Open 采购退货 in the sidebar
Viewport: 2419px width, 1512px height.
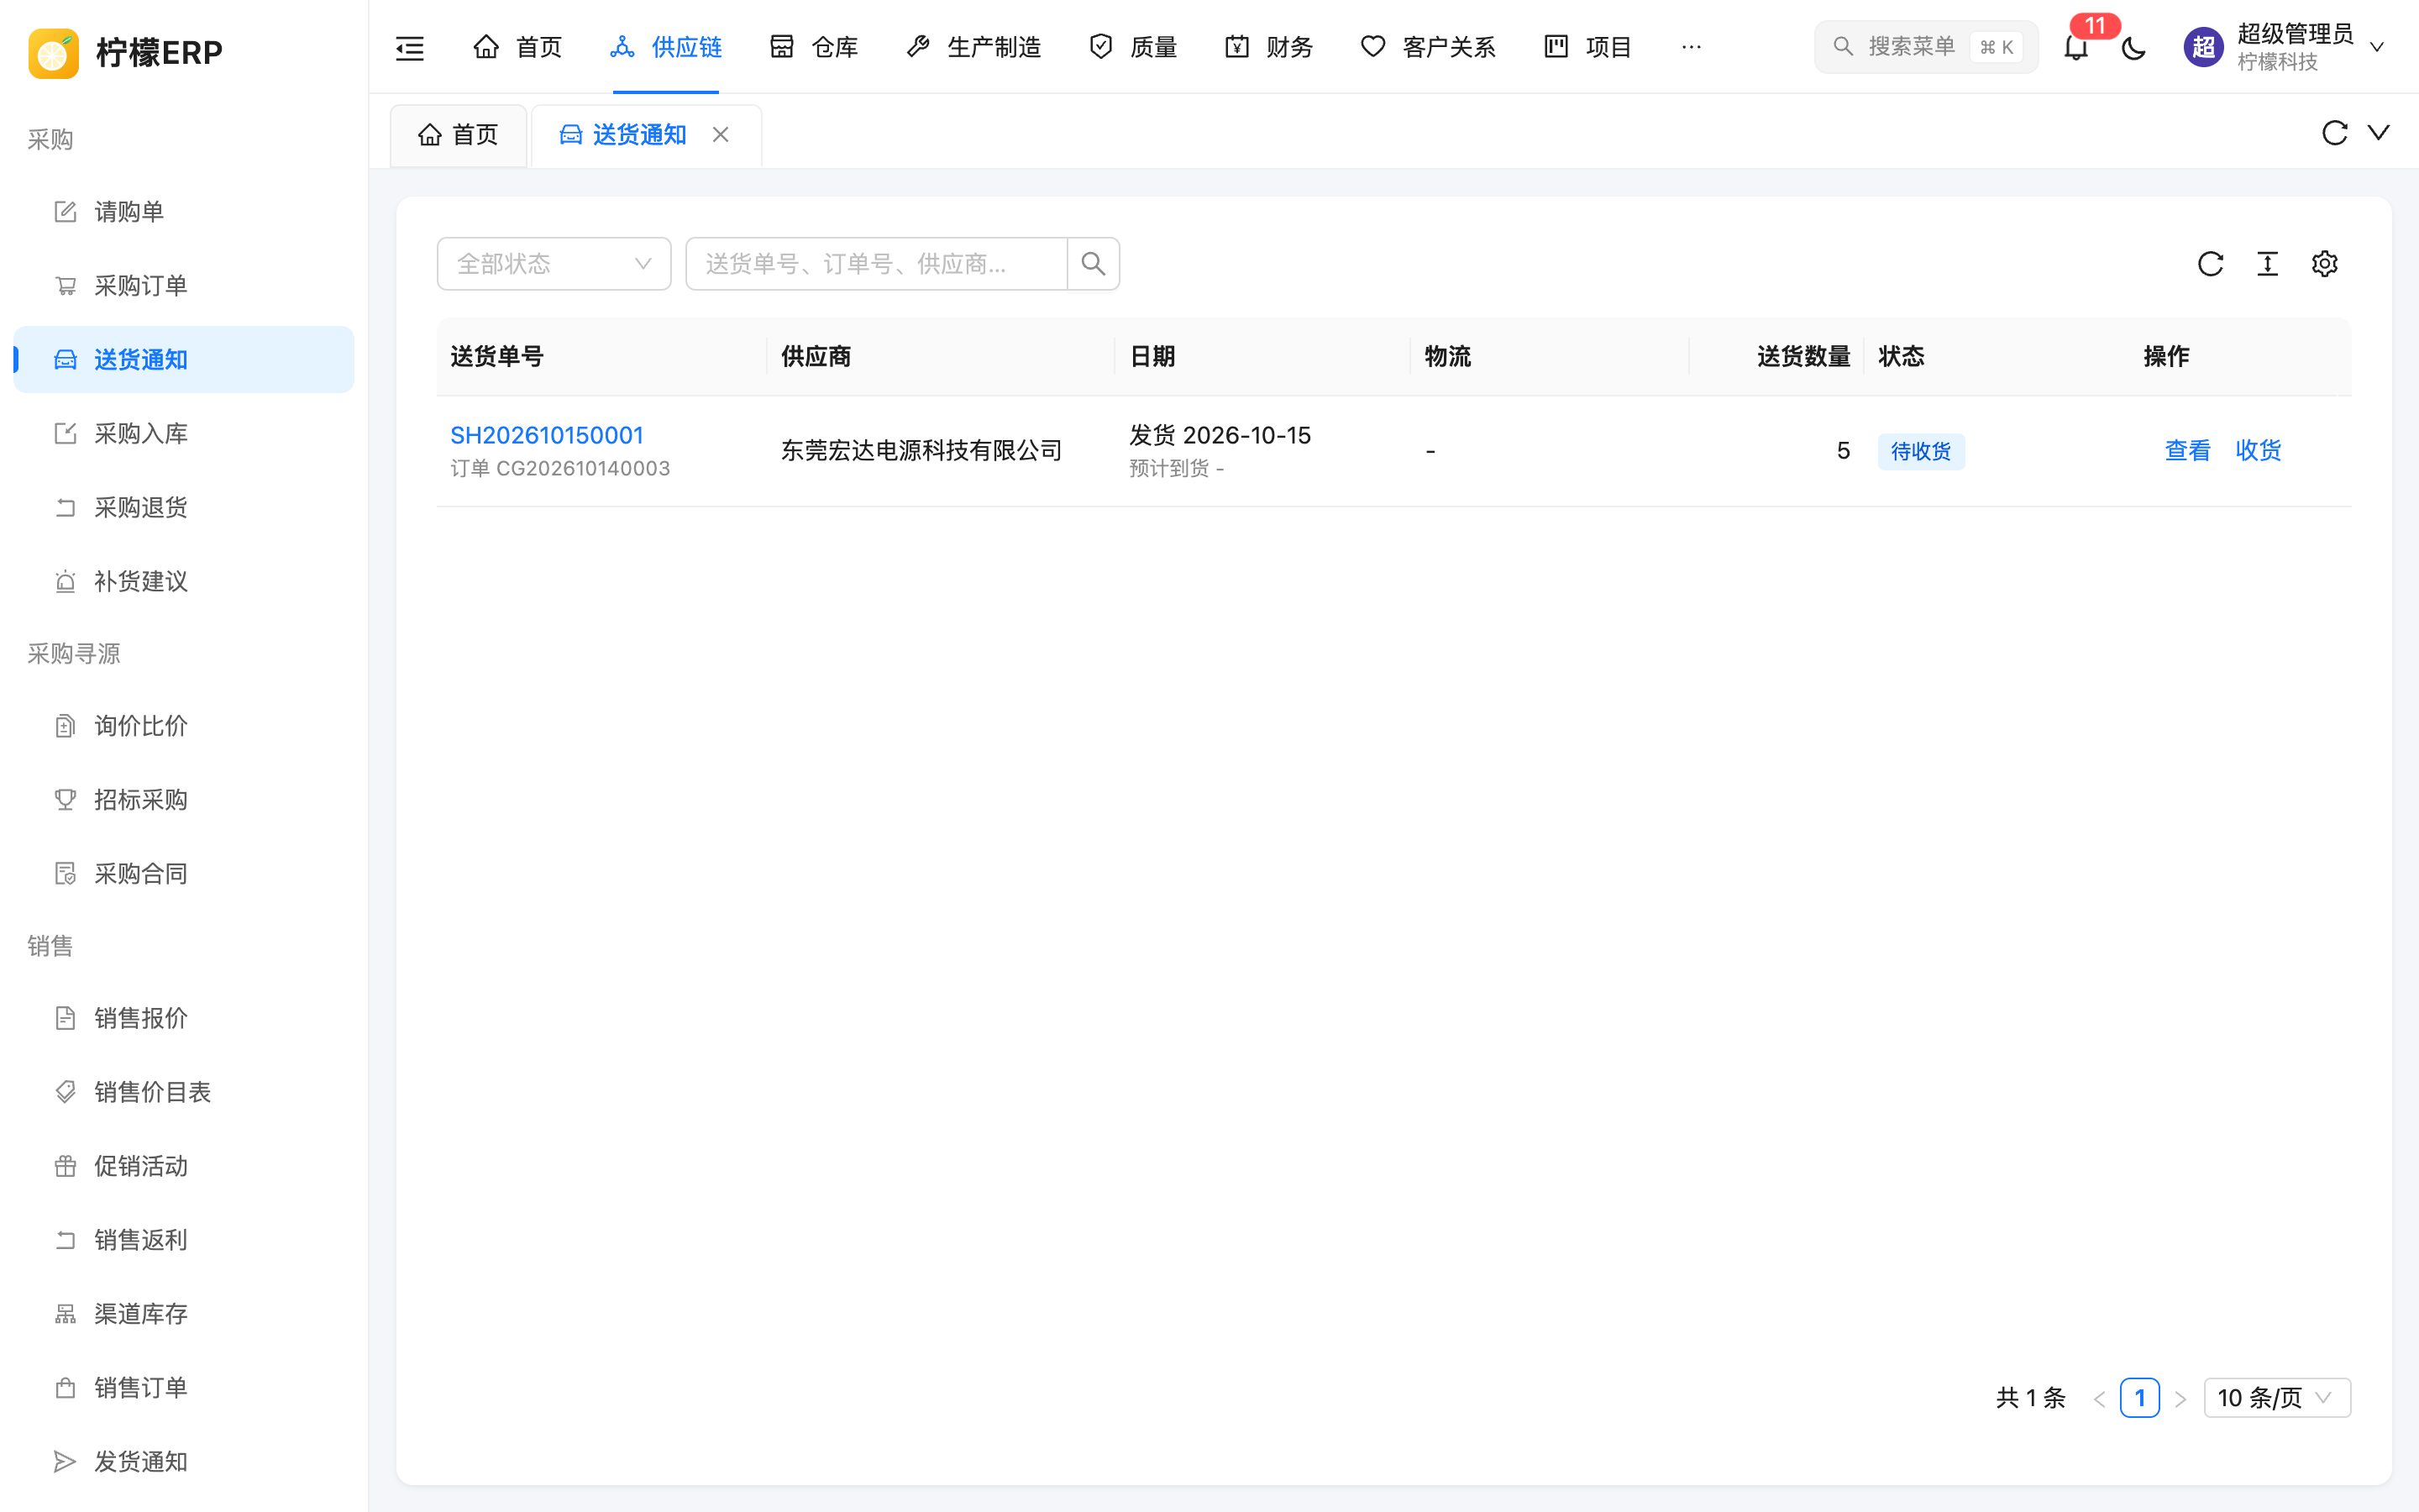click(184, 508)
